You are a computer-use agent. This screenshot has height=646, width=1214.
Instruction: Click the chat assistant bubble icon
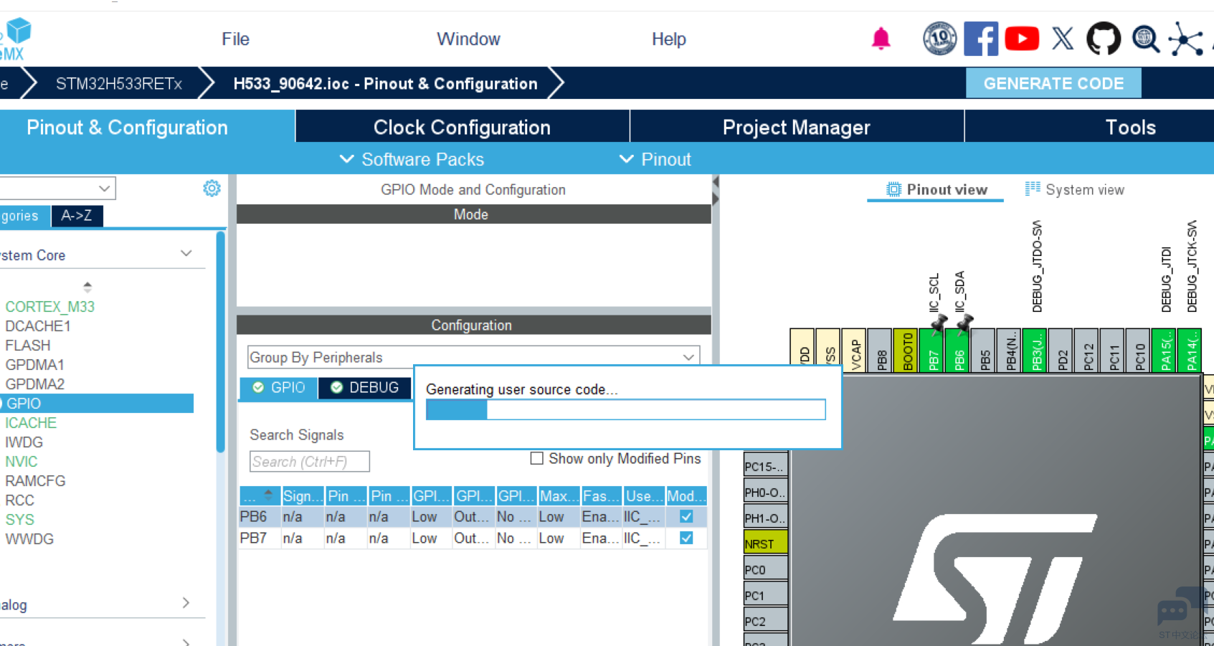[x=1181, y=607]
